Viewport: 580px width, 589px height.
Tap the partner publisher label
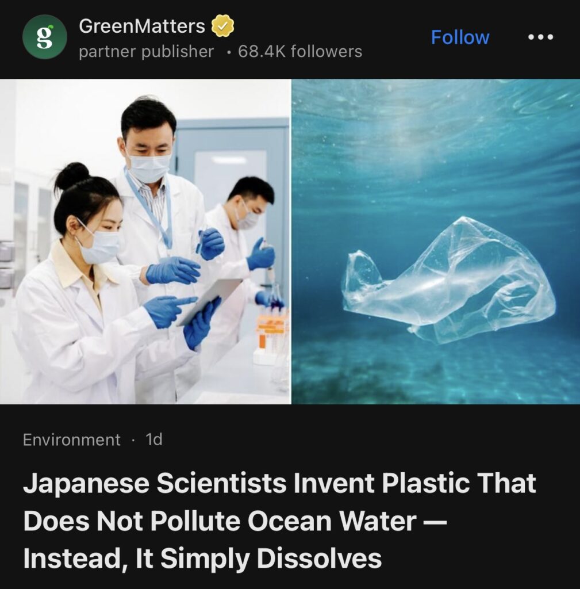(146, 51)
